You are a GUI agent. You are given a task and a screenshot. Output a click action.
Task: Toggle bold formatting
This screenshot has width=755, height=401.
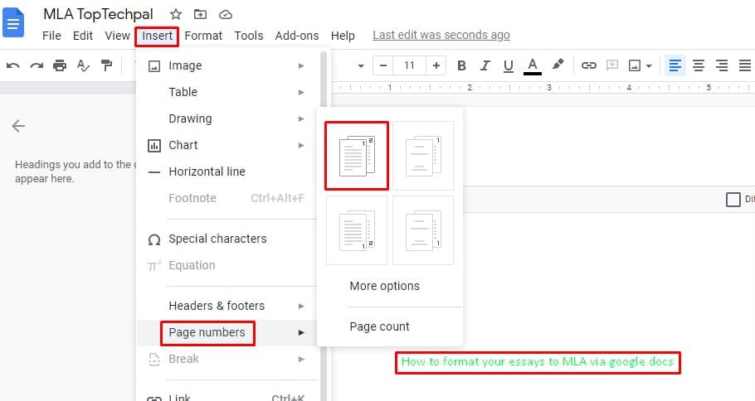click(x=461, y=65)
